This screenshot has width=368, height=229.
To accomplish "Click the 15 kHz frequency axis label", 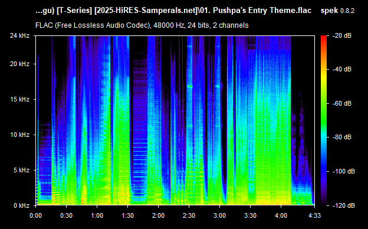I will coord(19,99).
